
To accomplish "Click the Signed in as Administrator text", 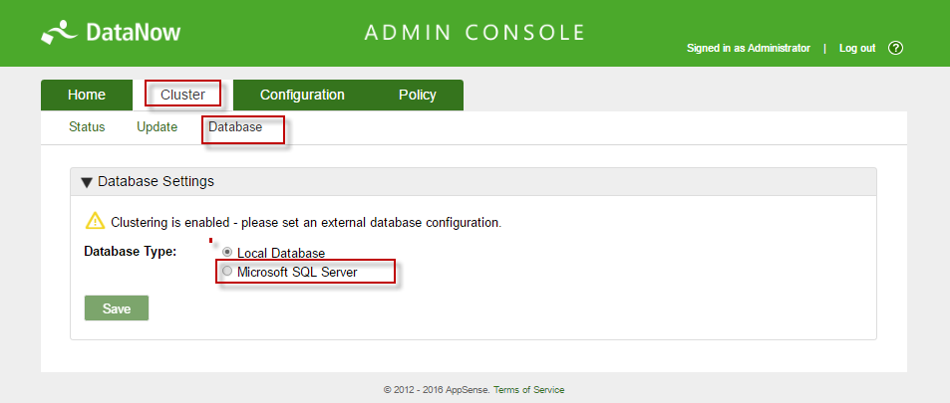I will pos(749,48).
